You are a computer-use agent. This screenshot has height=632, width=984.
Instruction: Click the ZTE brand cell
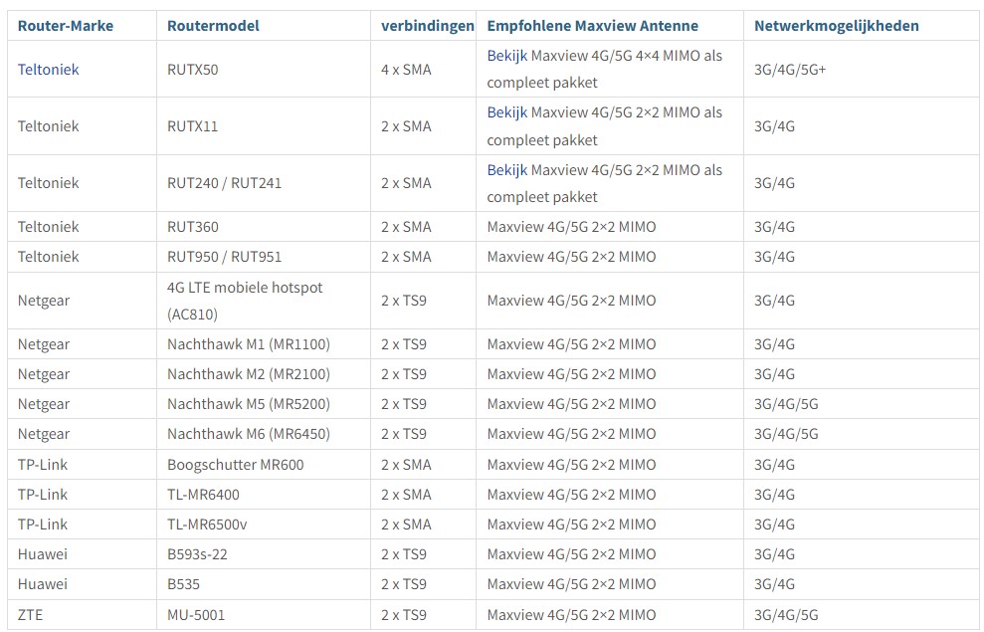click(x=30, y=615)
